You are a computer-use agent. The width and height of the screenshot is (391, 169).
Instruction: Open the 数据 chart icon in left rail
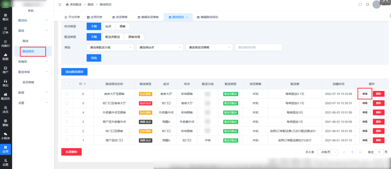click(x=5, y=57)
